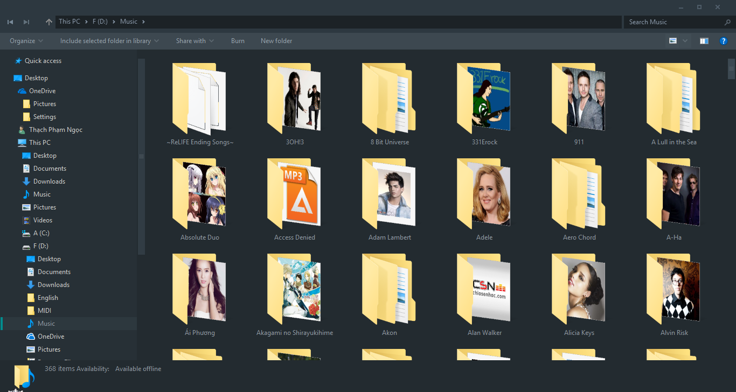Select F (D:) in address breadcrumb
The image size is (736, 392).
(x=100, y=22)
